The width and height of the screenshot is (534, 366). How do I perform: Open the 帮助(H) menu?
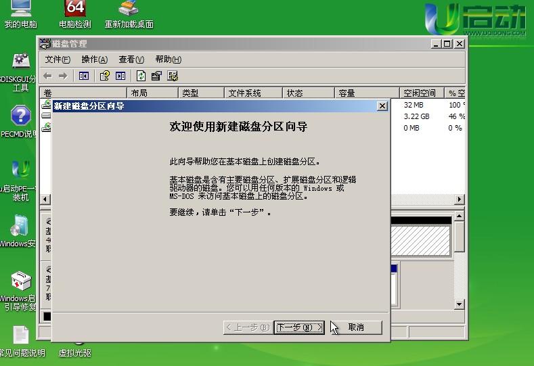pyautogui.click(x=169, y=60)
